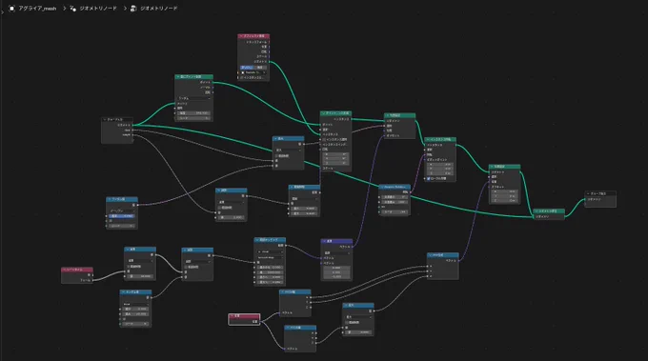Edit top vector component in purple vector math node
Image resolution: width=648 pixels, height=361 pixels.
(336, 268)
